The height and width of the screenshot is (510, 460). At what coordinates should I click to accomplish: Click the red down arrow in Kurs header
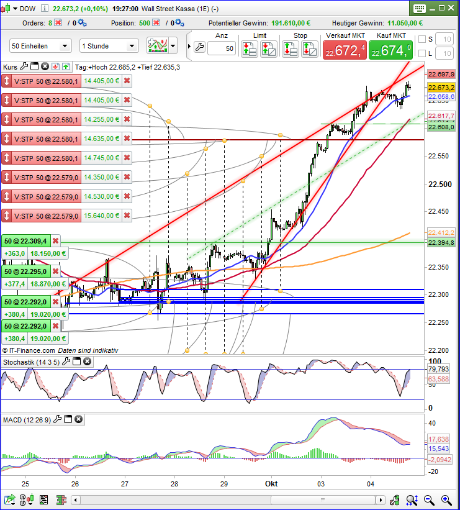pos(56,66)
